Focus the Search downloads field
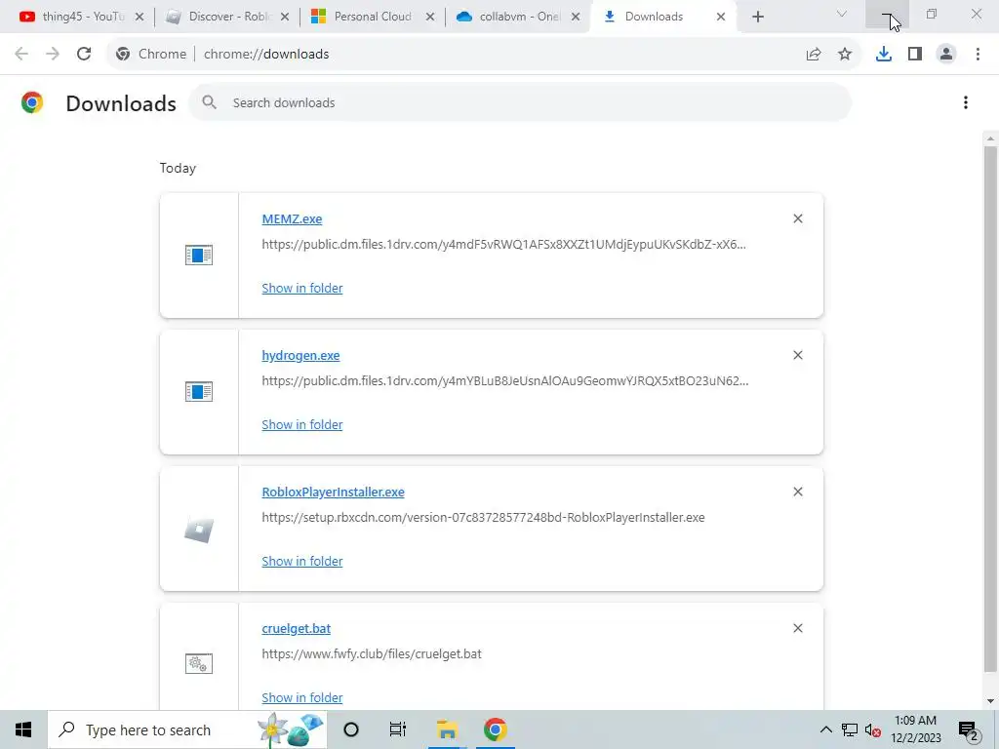The height and width of the screenshot is (749, 999). click(x=519, y=102)
